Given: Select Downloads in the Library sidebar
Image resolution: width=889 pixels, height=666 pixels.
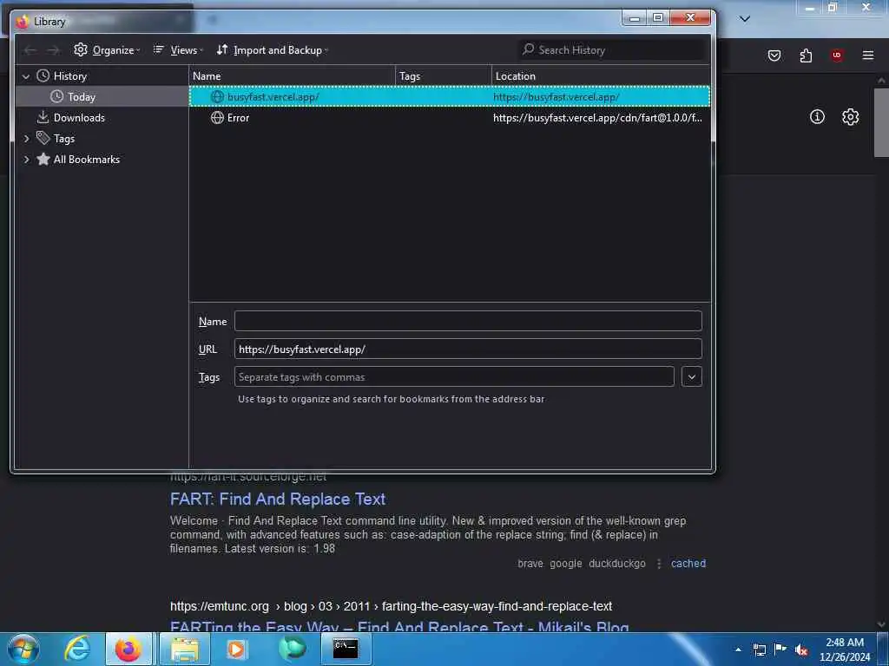Looking at the screenshot, I should coord(71,118).
